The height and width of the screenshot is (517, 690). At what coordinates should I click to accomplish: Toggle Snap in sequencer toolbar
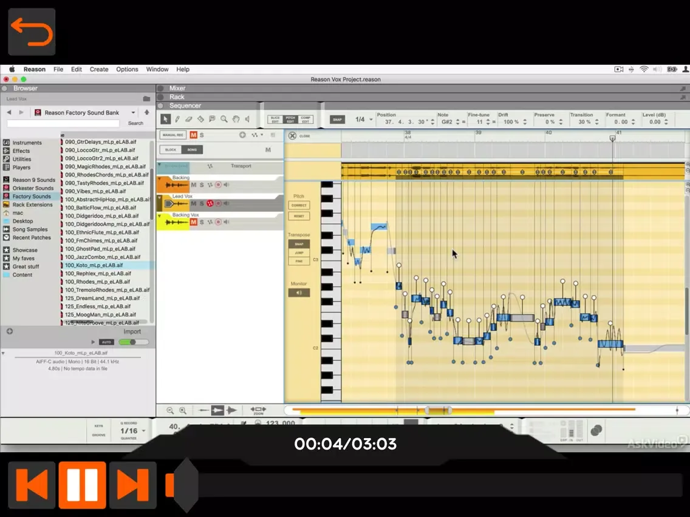pyautogui.click(x=337, y=120)
